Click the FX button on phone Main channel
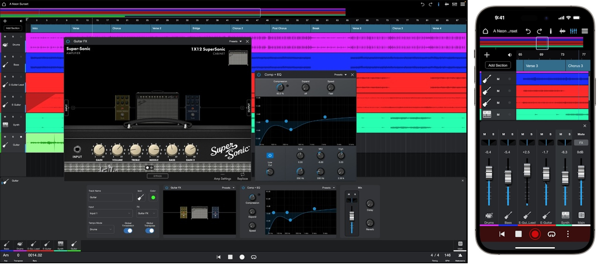 coord(581,142)
